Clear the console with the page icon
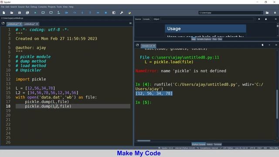Viewport: 279px width, 157px height. coord(262,45)
